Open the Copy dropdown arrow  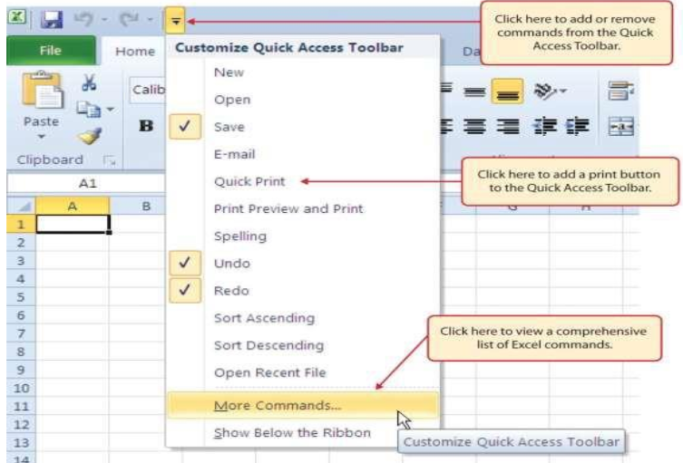pos(110,109)
